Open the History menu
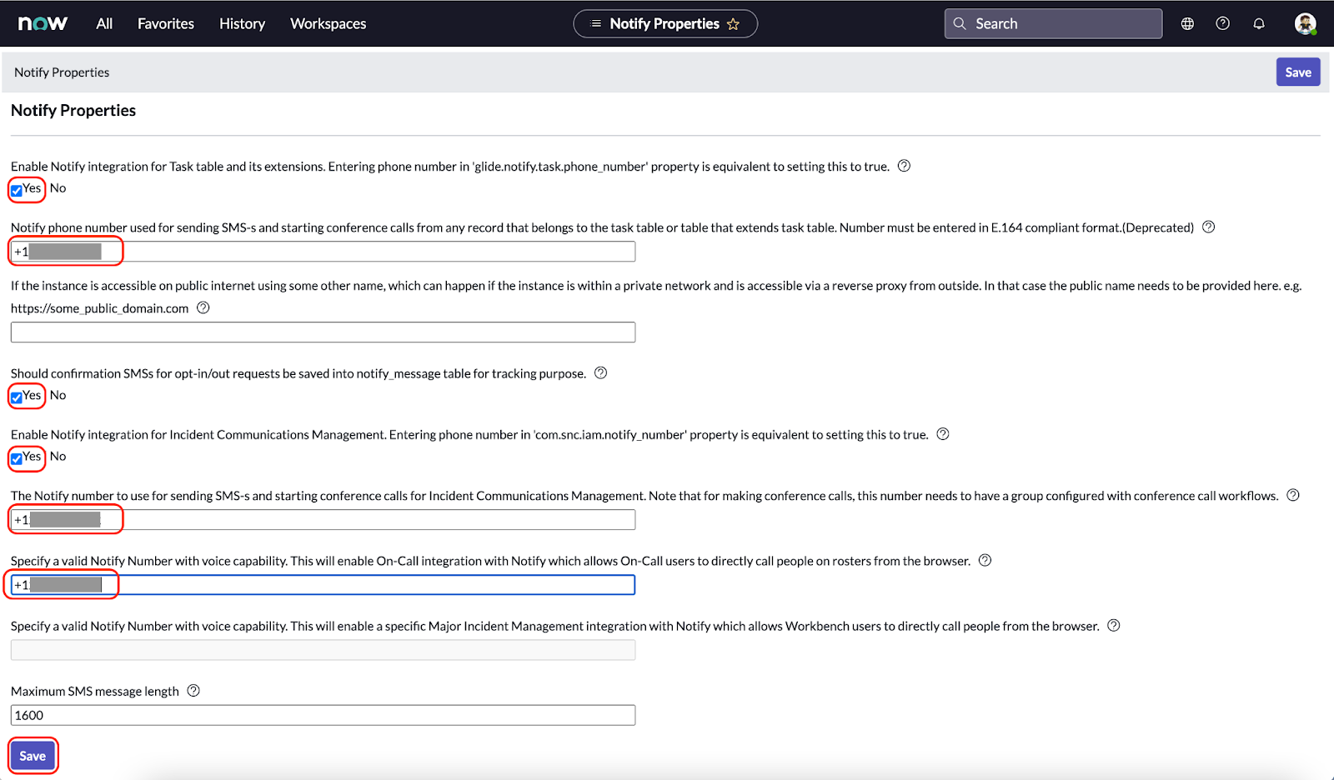This screenshot has height=780, width=1334. [x=241, y=23]
